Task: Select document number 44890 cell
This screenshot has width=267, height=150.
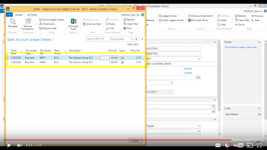Action: point(43,62)
